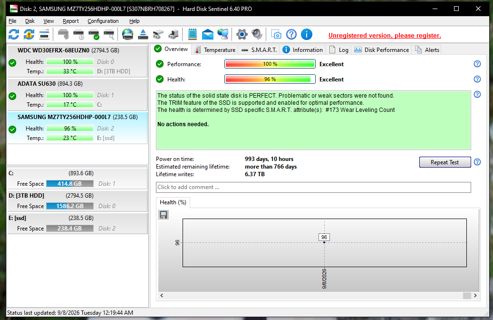
Task: Click the Click to add comment field
Action: coord(313,187)
